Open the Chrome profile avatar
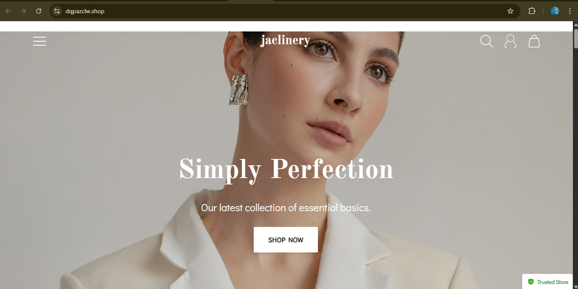Image resolution: width=578 pixels, height=289 pixels. pos(555,11)
